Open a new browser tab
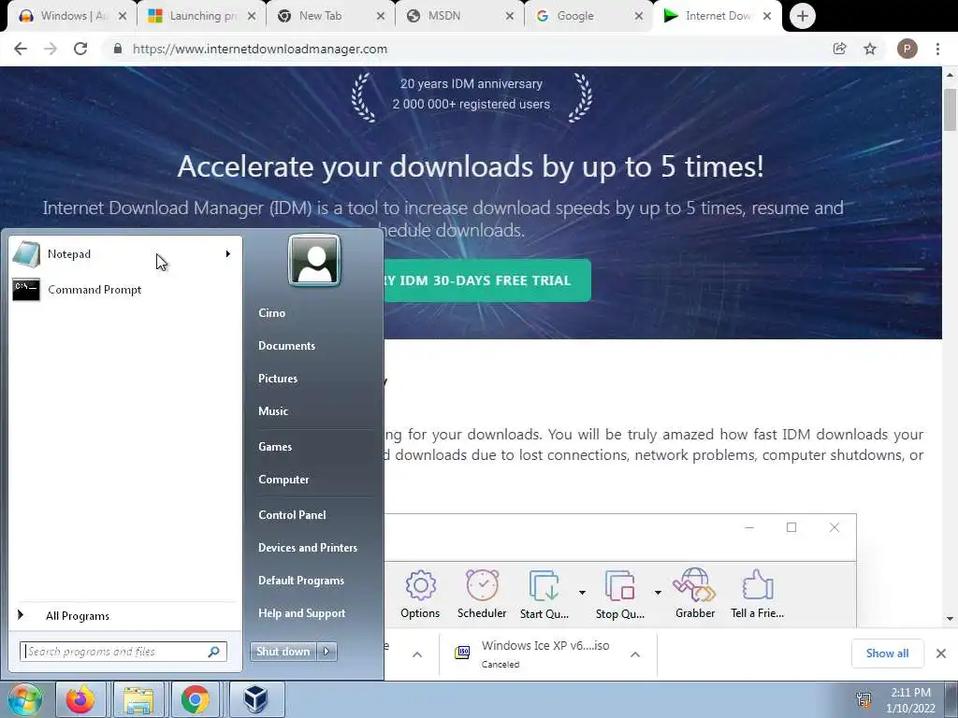The width and height of the screenshot is (958, 718). [x=802, y=17]
